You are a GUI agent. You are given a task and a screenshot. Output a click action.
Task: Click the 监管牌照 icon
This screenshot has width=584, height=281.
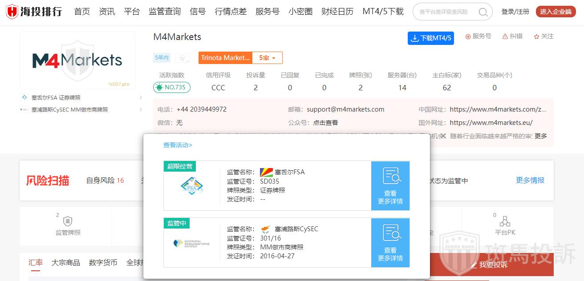click(68, 221)
